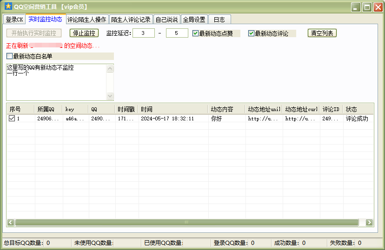Click the 评论ID column header
The height and width of the screenshot is (250, 385).
coord(331,109)
